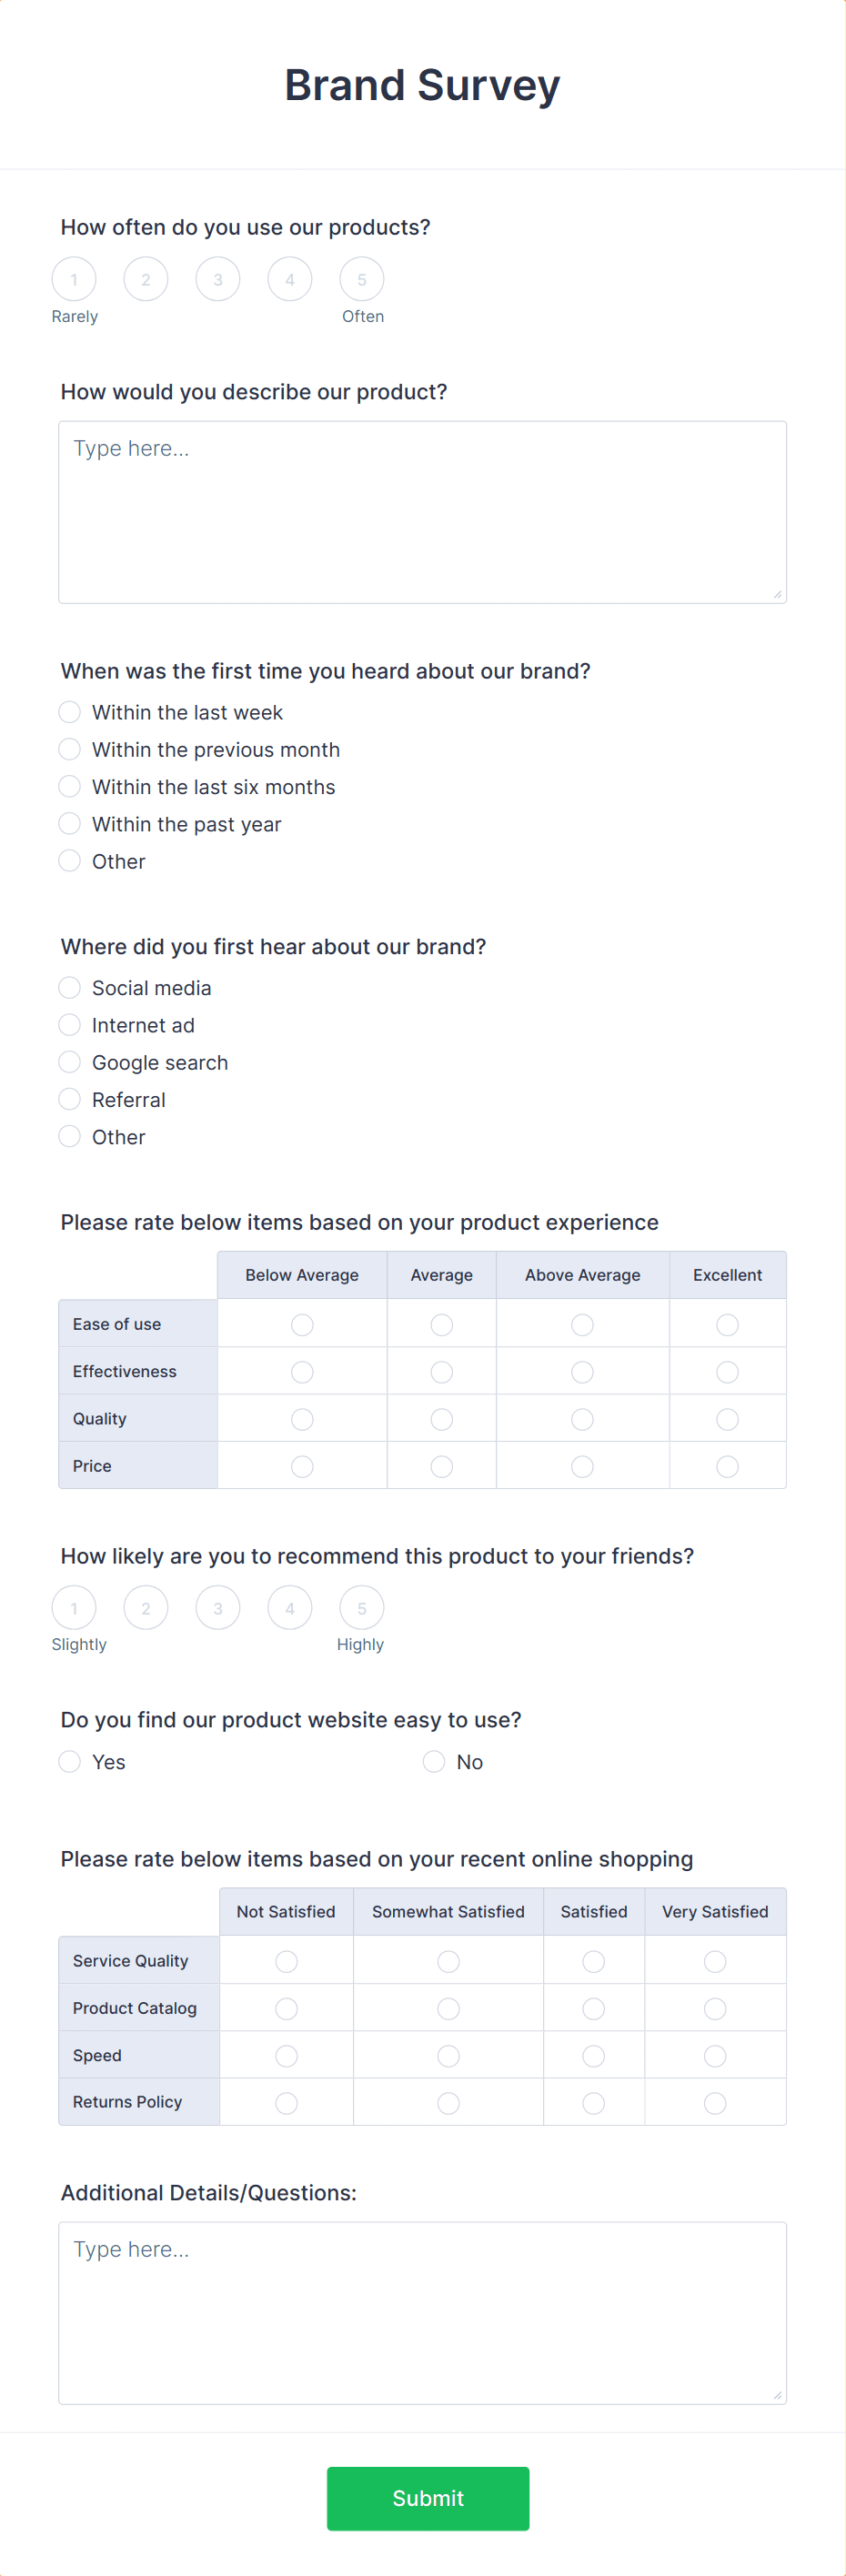Select recommendation rating 1 labeled Slightly
The width and height of the screenshot is (846, 2576).
(x=74, y=1608)
